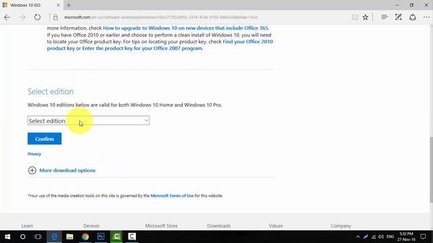Go back using browser back arrow
This screenshot has width=433, height=243.
coord(7,17)
